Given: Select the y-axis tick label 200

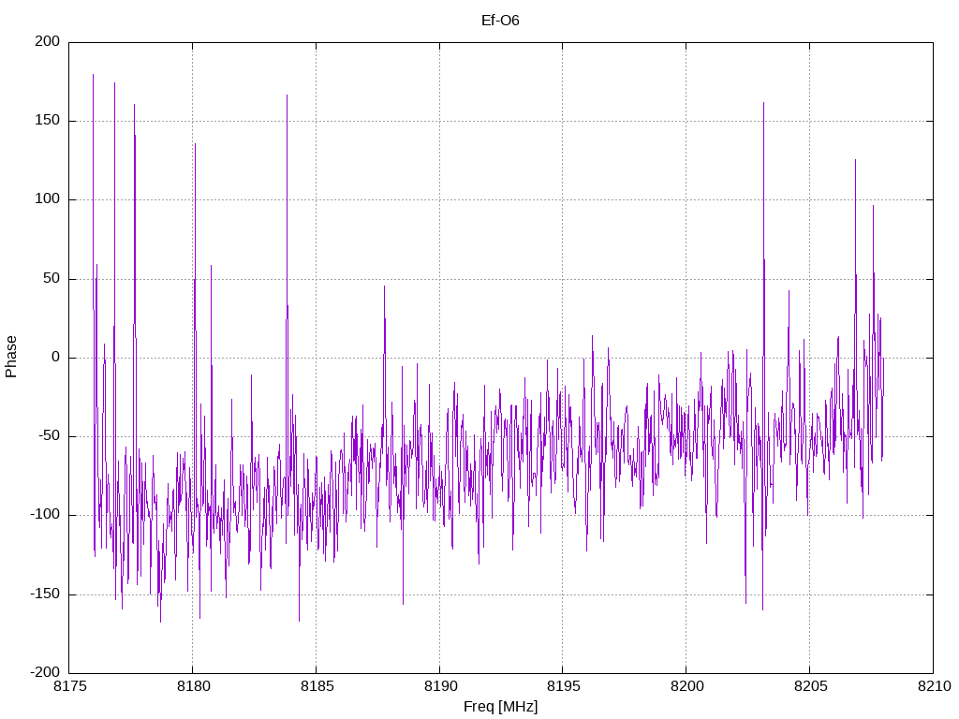Looking at the screenshot, I should tap(48, 41).
